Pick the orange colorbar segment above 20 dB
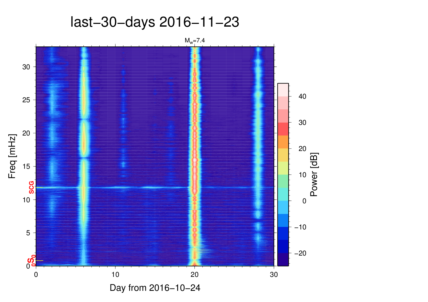Viewport: 428px width, 302px height. (x=283, y=142)
